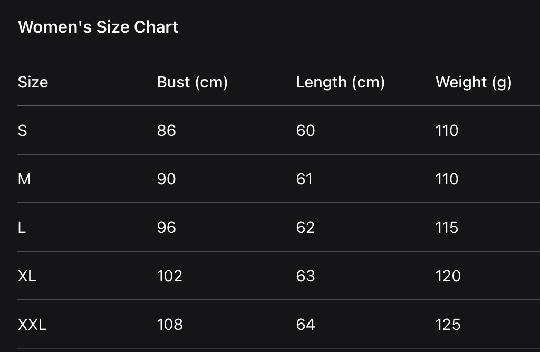Click length value 62 in L row

(x=305, y=228)
